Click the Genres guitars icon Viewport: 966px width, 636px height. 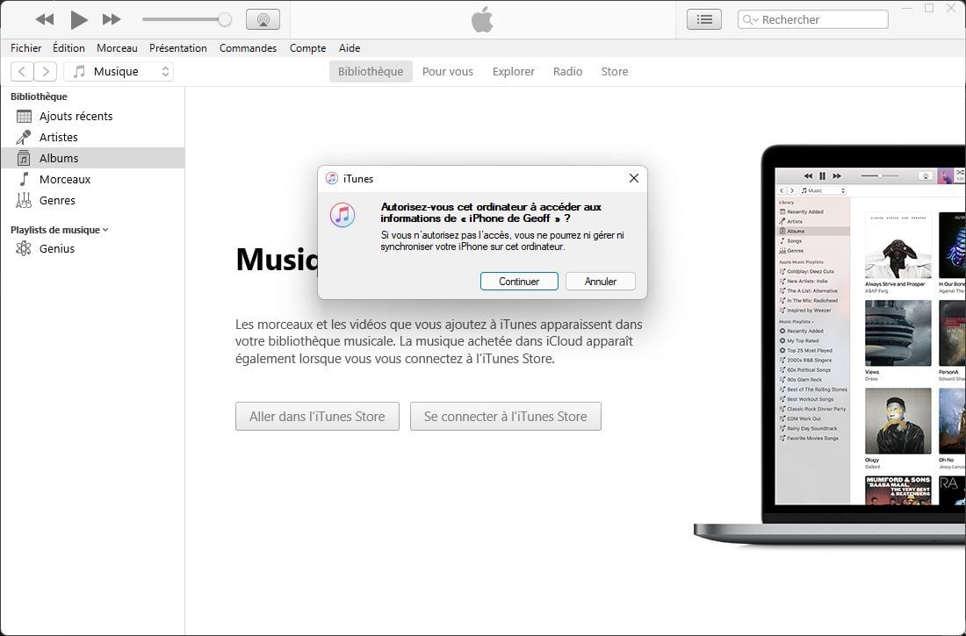(24, 200)
